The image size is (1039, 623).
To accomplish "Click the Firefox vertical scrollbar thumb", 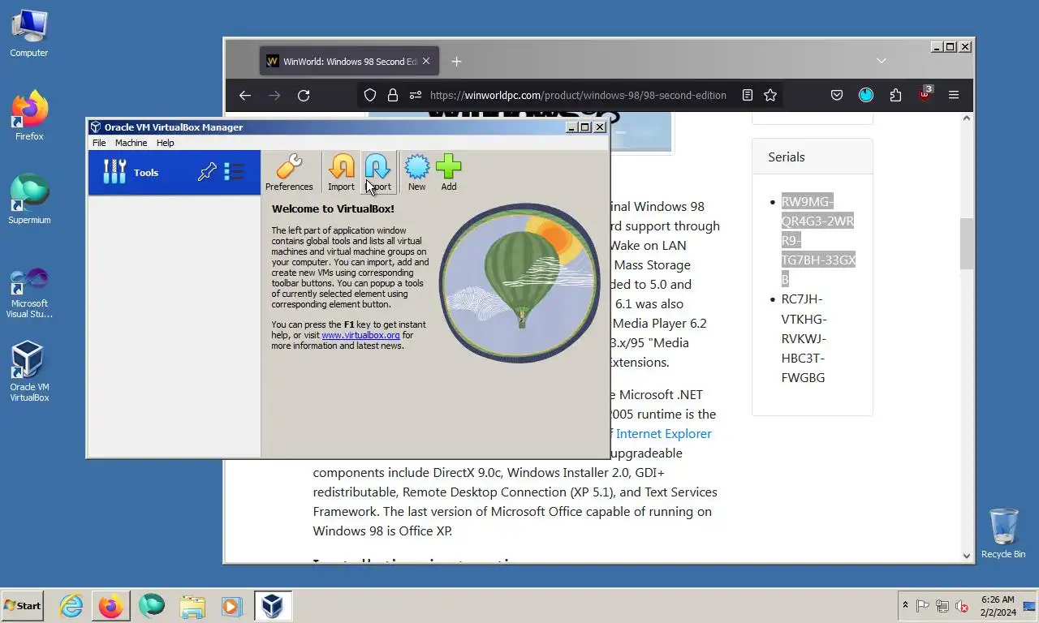I will [x=967, y=243].
